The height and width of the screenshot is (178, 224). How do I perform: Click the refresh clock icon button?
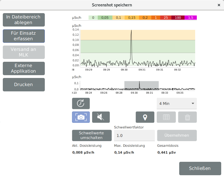(x=81, y=103)
